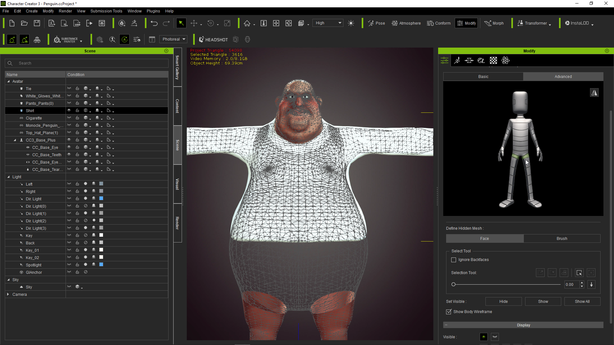Screen dimensions: 614x345
Task: Click the Show button
Action: click(543, 302)
